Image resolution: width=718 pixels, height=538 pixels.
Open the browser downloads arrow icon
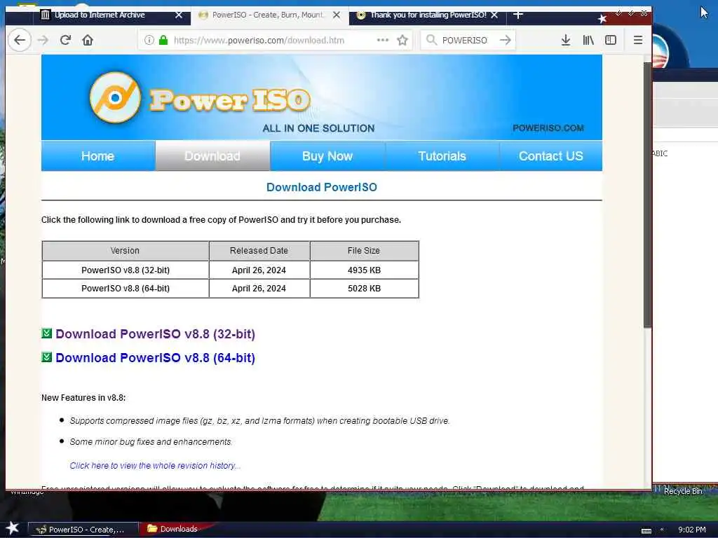[566, 40]
